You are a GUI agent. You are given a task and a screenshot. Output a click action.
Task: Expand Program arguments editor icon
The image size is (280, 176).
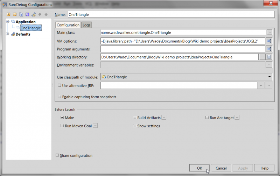pos(269,49)
